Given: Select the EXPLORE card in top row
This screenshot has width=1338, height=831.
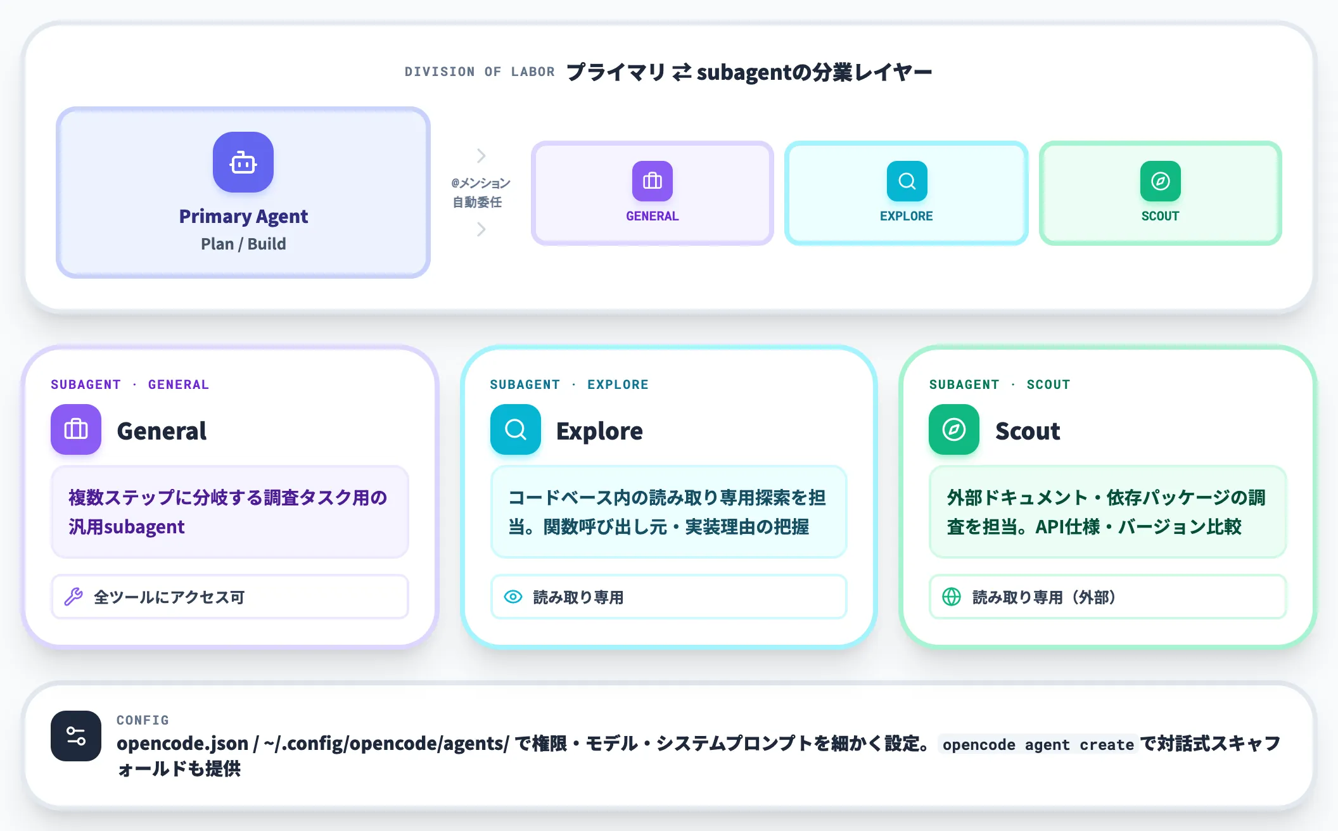Looking at the screenshot, I should [x=907, y=193].
